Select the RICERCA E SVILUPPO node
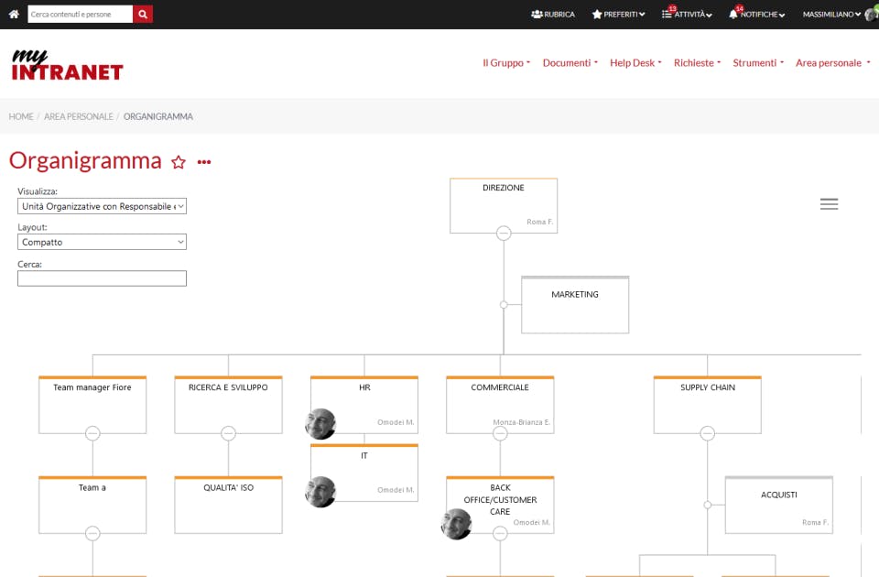This screenshot has height=577, width=879. (228, 405)
